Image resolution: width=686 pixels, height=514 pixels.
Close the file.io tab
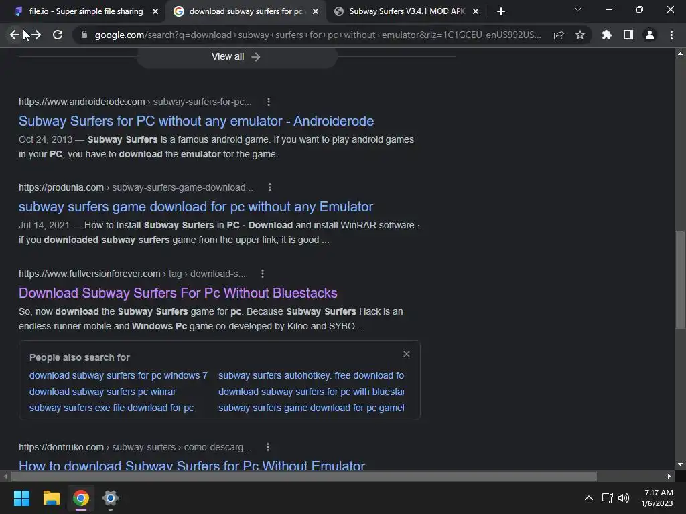(x=155, y=11)
